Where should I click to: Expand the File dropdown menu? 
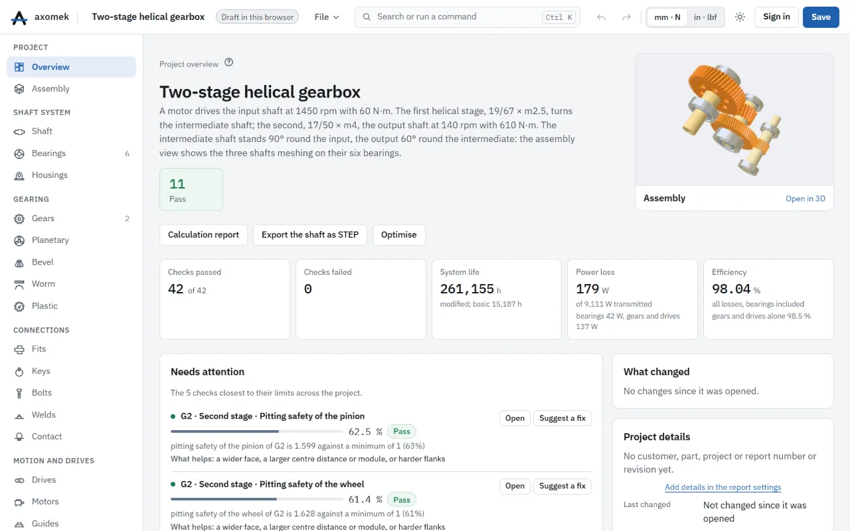[x=327, y=17]
